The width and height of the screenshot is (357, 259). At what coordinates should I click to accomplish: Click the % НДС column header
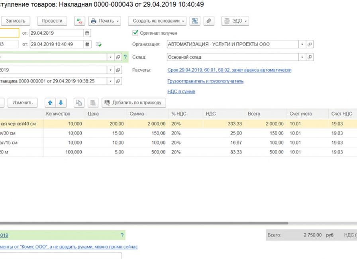(x=186, y=114)
